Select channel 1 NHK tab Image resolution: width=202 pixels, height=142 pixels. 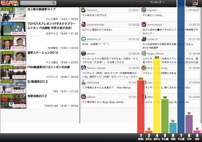141,137
